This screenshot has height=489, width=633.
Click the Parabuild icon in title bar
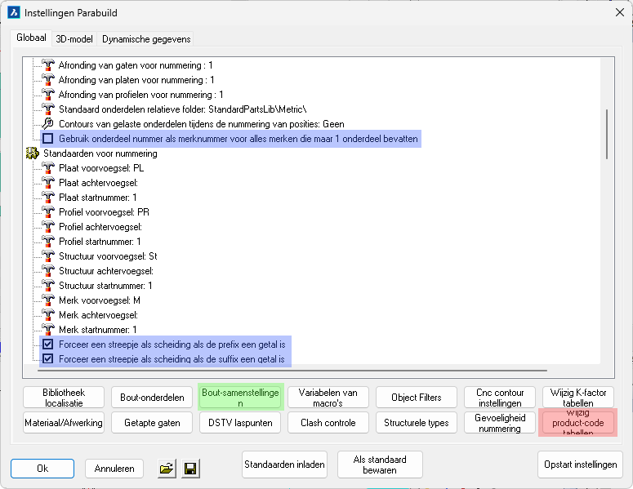tap(13, 13)
